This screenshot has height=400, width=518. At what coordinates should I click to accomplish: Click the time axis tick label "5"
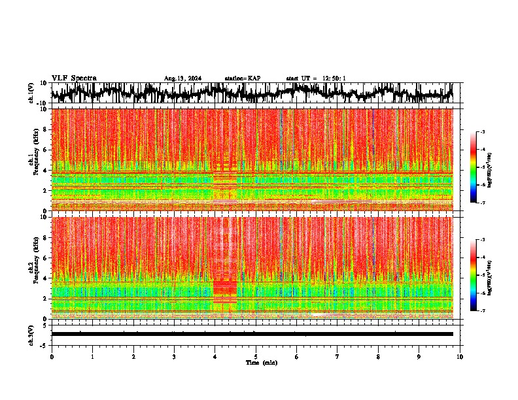pyautogui.click(x=256, y=357)
